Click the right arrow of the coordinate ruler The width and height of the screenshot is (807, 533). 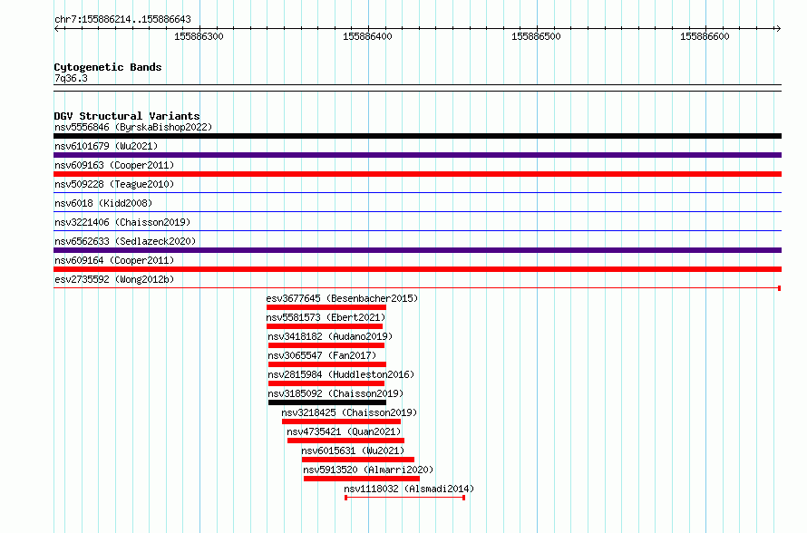point(778,28)
